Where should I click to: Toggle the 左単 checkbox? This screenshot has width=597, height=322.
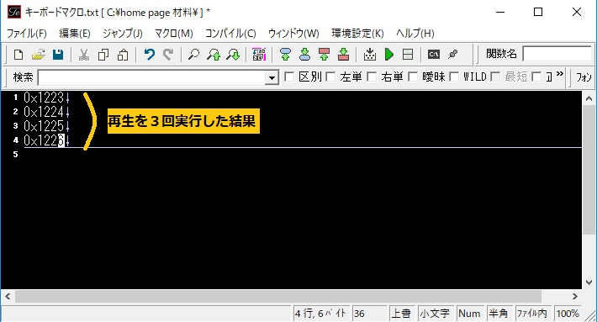click(x=330, y=77)
